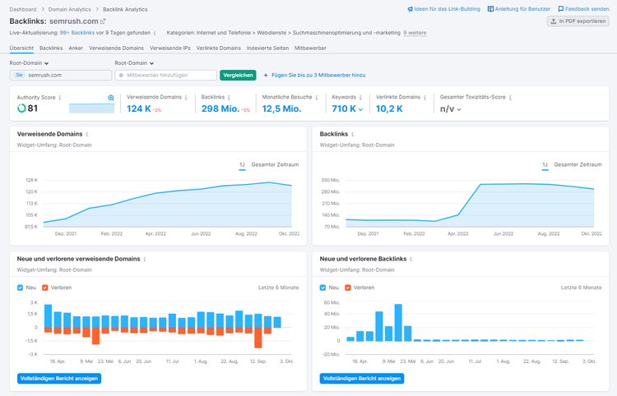Open full report under backlinks bar chart
This screenshot has width=617, height=396.
coord(362,378)
